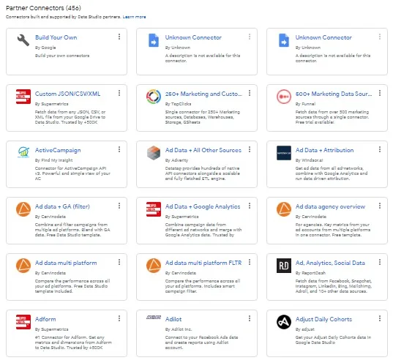The image size is (393, 363).
Task: Select the 500+ Marketing Data Sour... title
Action: 334,94
